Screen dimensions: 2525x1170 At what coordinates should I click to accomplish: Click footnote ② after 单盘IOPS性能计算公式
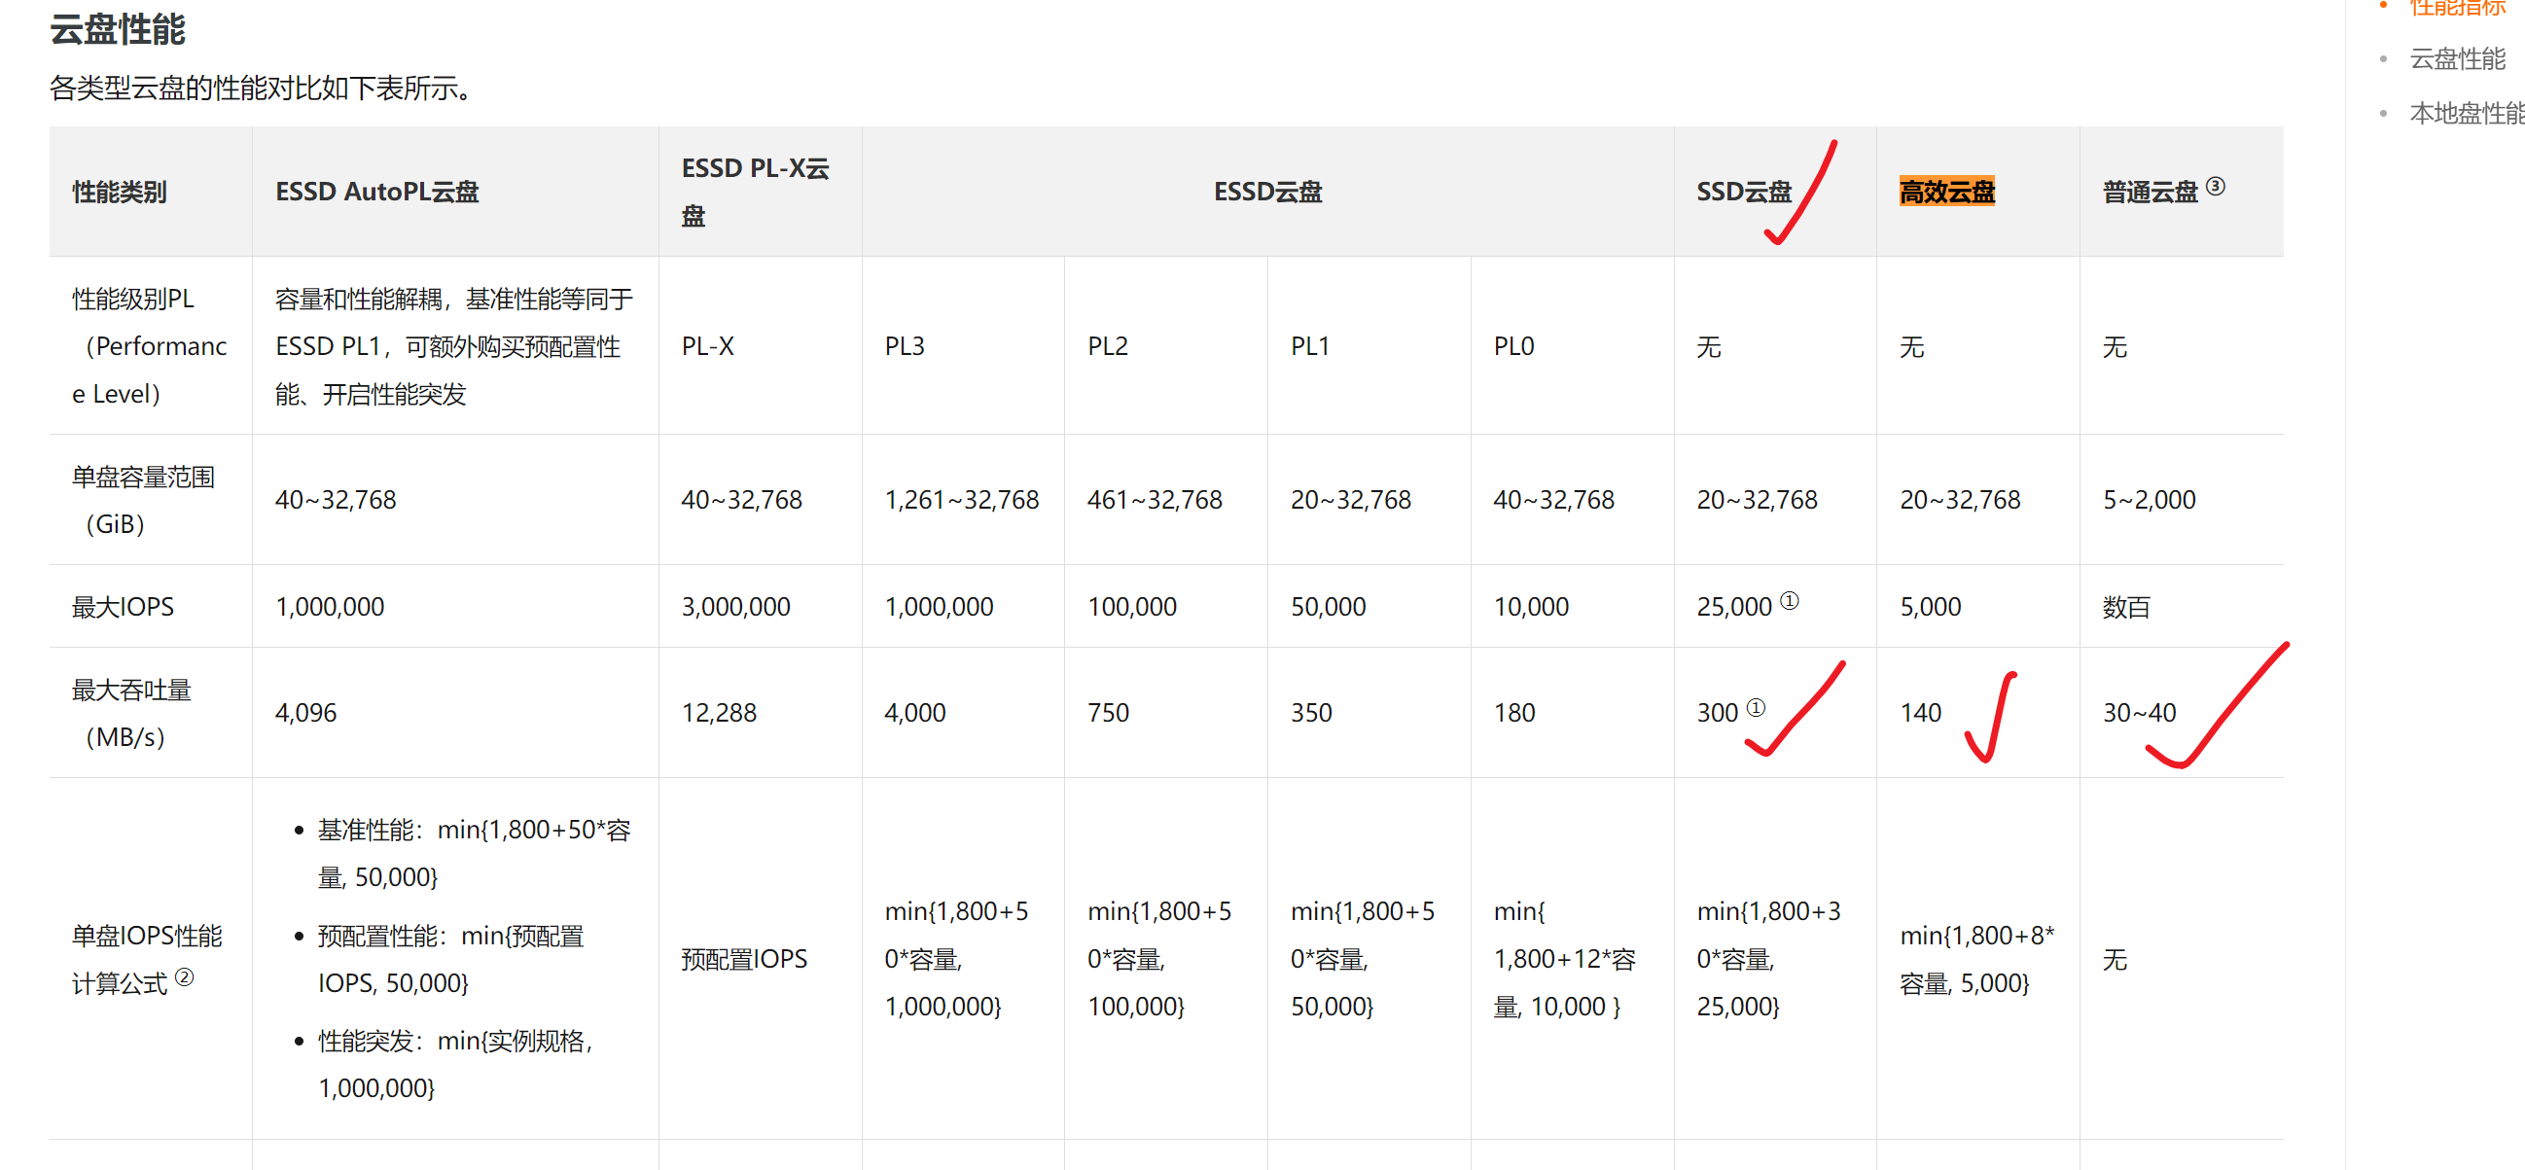coord(184,976)
